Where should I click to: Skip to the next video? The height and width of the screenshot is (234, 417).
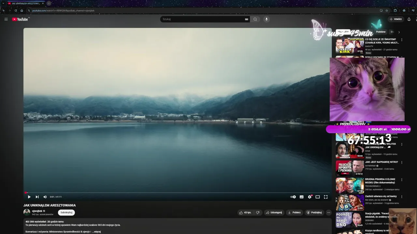click(37, 197)
